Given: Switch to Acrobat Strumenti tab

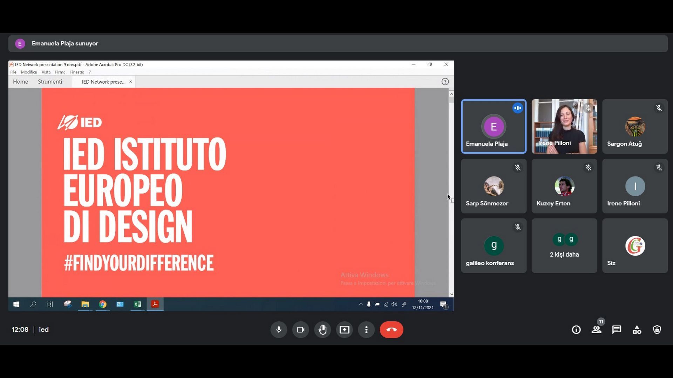Looking at the screenshot, I should pos(50,82).
